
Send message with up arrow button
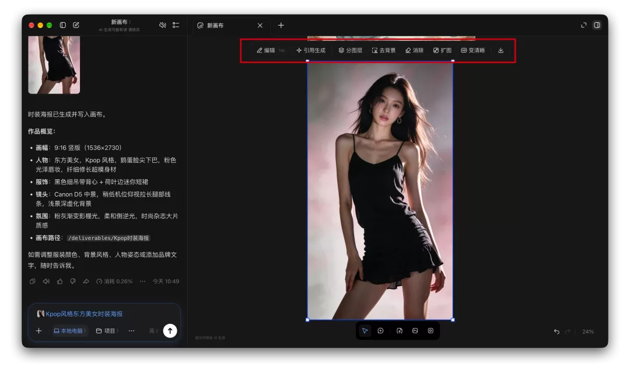pos(170,331)
